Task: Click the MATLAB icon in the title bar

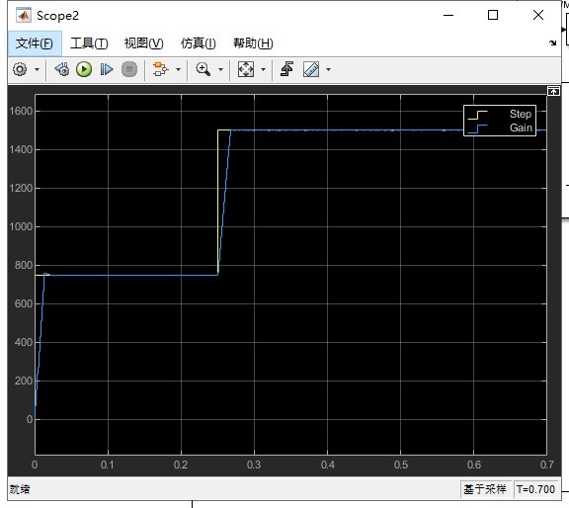Action: coord(24,16)
